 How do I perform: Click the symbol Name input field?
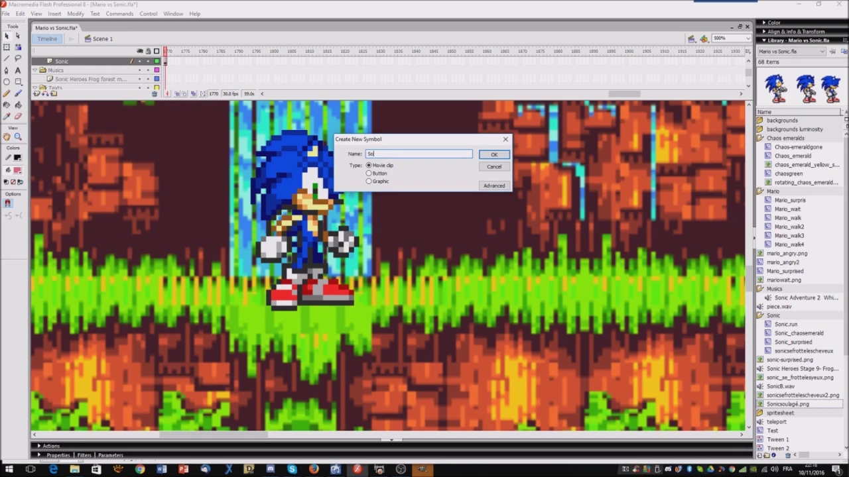pos(419,154)
